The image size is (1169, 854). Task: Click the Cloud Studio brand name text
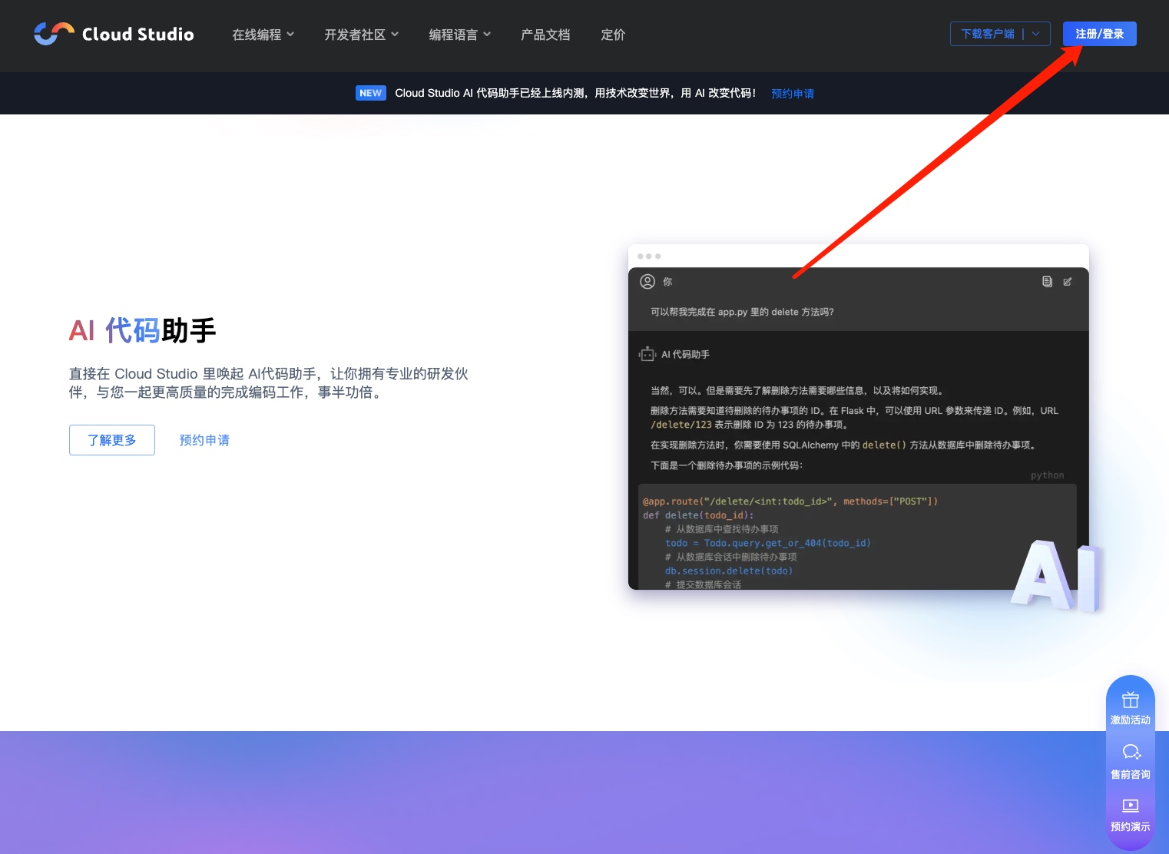[x=138, y=35]
